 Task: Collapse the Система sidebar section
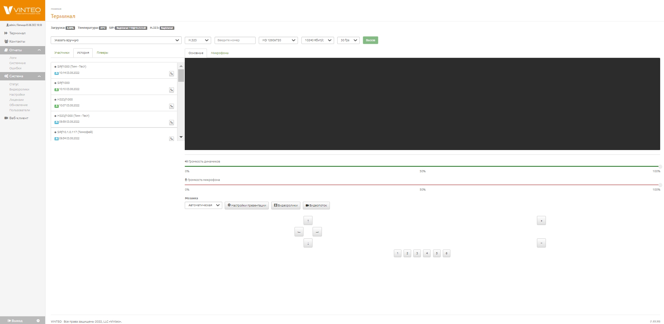coord(23,76)
